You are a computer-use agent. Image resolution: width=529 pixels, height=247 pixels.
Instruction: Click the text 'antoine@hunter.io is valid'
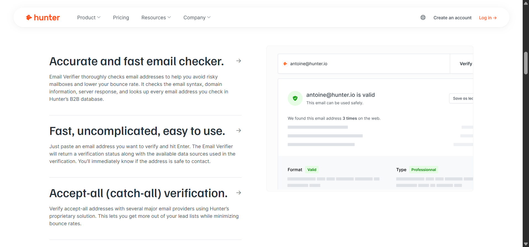point(341,95)
